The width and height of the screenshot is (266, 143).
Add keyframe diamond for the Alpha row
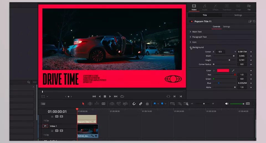(x=251, y=87)
